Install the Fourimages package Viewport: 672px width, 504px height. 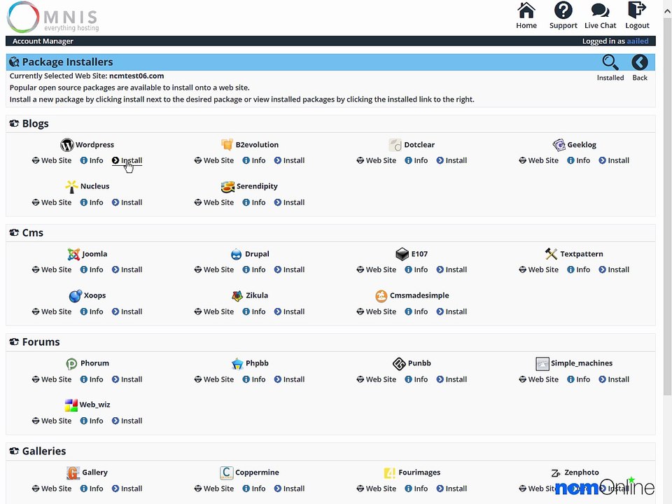(x=451, y=489)
